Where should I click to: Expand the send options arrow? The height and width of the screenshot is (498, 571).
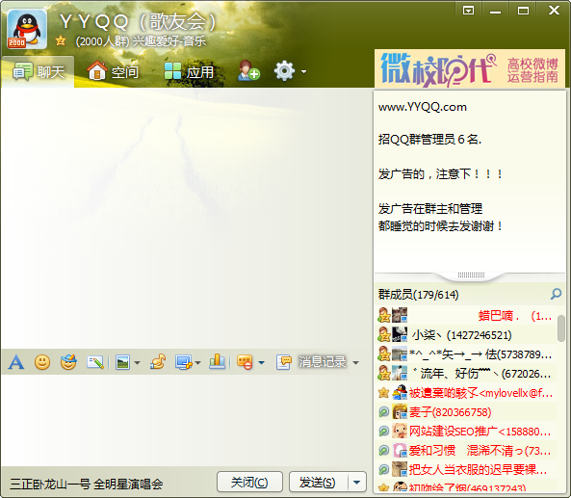point(357,483)
